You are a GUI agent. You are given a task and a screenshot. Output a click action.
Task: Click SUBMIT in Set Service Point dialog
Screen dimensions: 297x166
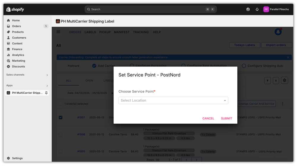point(226,118)
